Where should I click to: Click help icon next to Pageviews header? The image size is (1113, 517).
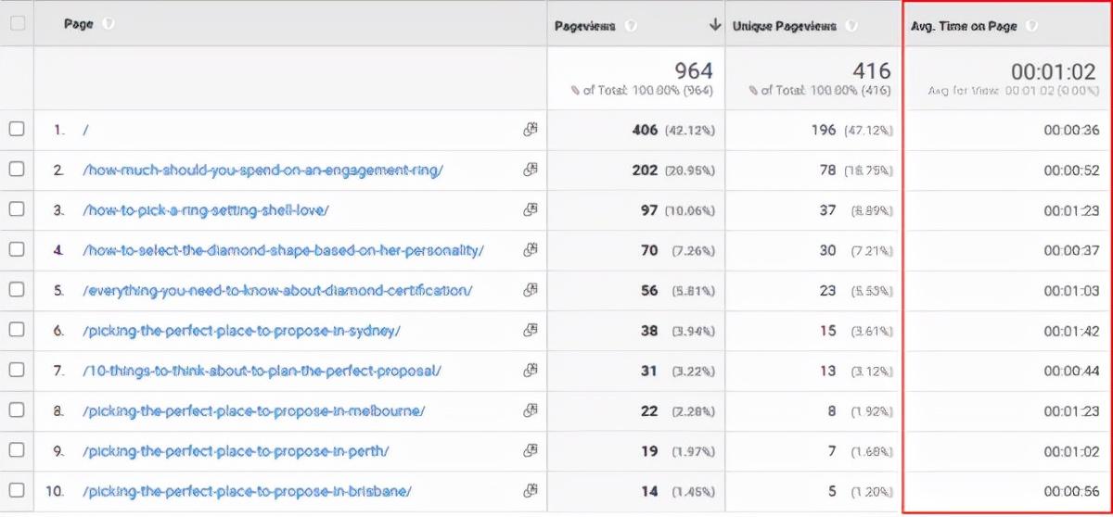(x=632, y=26)
